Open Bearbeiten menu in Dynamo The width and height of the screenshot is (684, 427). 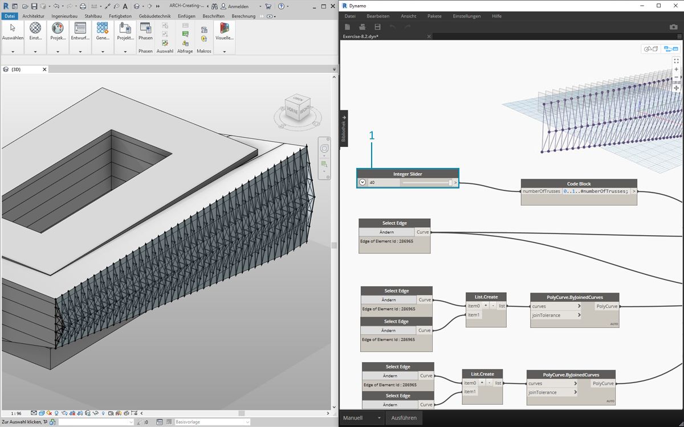click(x=378, y=16)
